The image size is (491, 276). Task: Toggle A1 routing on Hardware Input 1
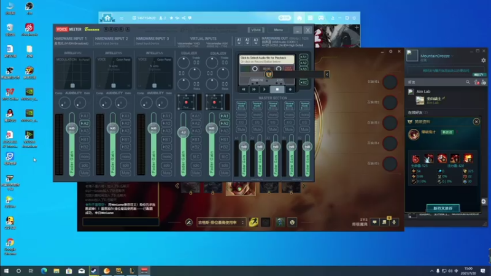pyautogui.click(x=85, y=116)
